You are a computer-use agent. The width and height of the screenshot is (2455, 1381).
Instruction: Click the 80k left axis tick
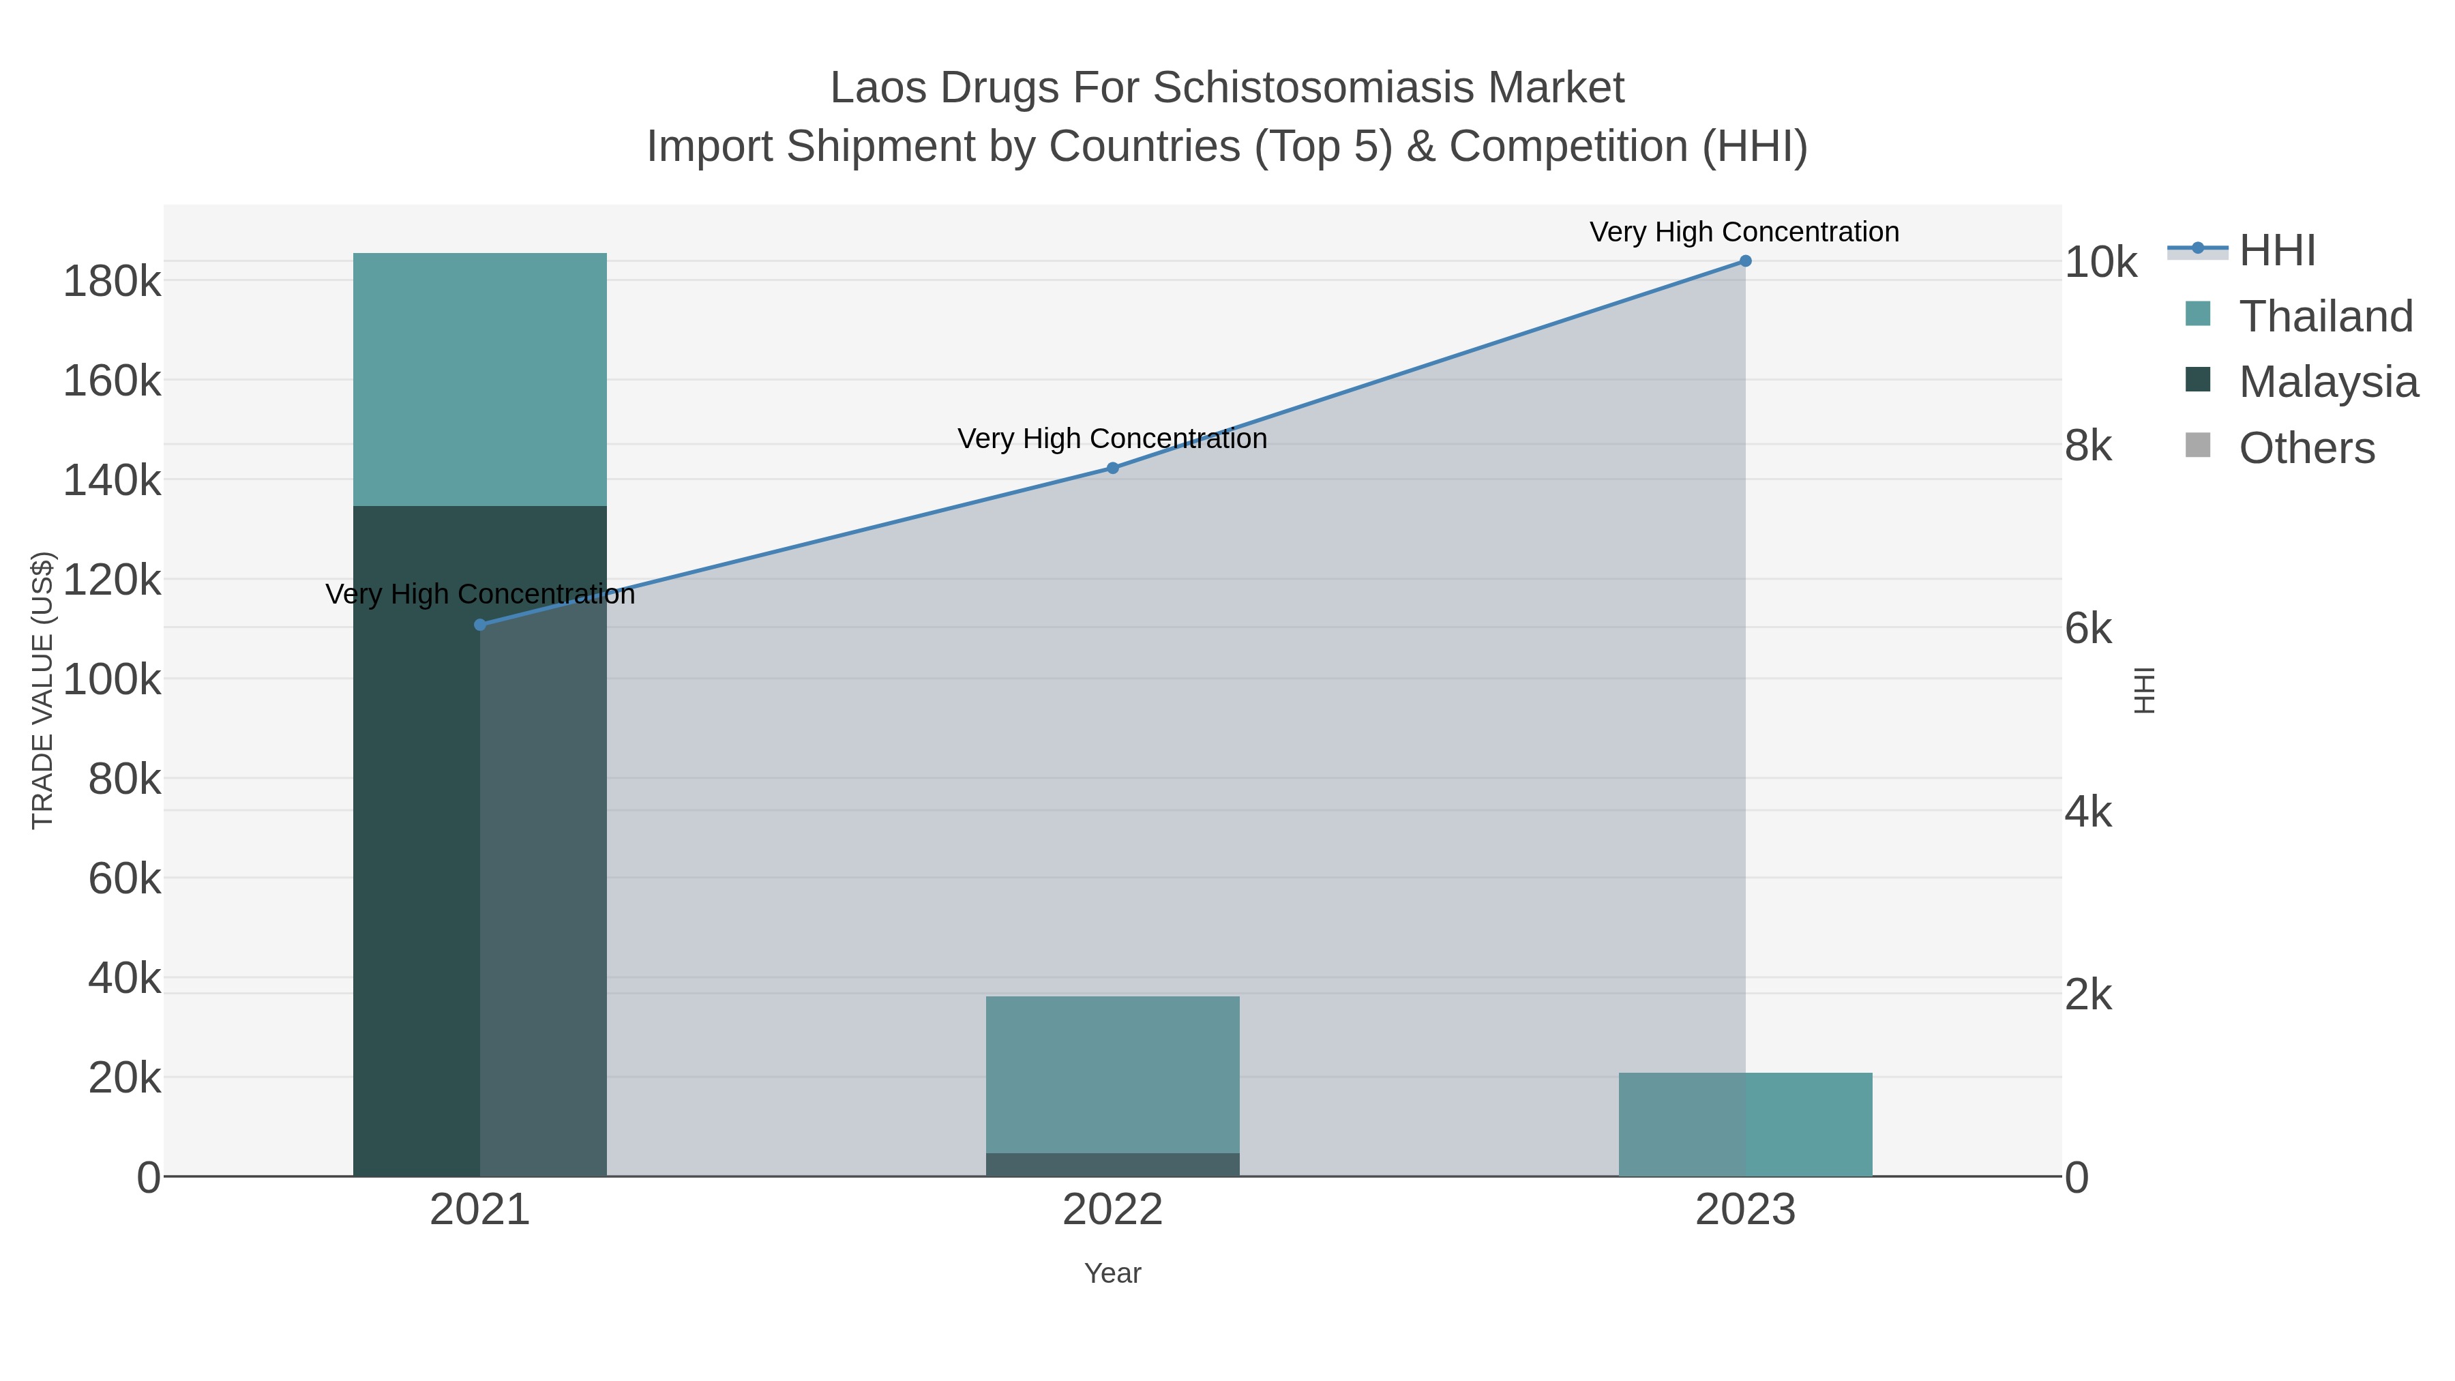[x=125, y=779]
